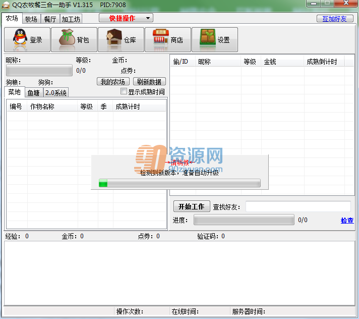Click the 金钱 column header

282,62
